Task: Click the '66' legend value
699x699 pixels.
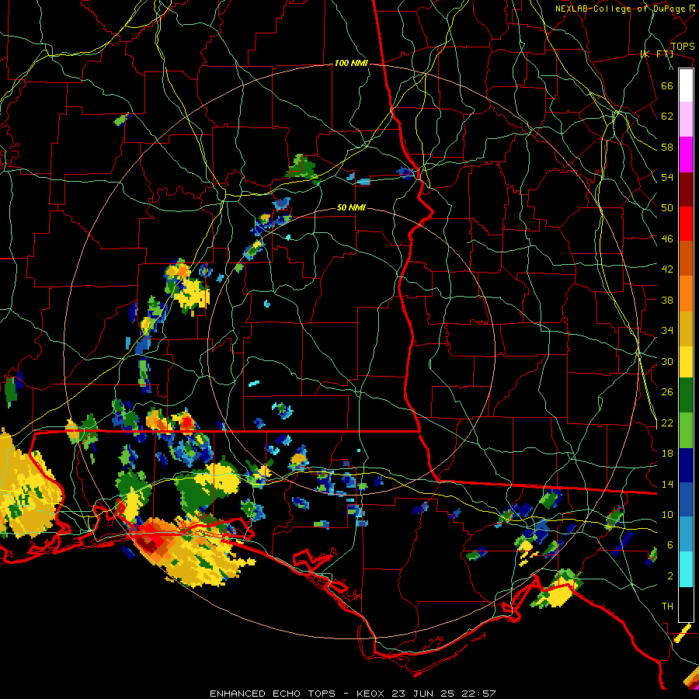Action: pos(667,85)
